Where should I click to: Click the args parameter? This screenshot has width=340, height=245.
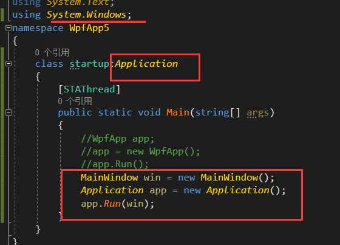point(257,113)
